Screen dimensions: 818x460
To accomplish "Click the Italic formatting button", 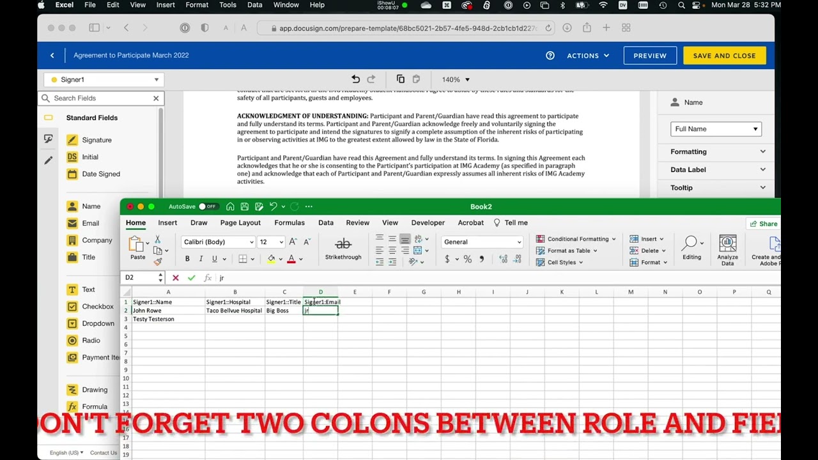I will point(201,259).
